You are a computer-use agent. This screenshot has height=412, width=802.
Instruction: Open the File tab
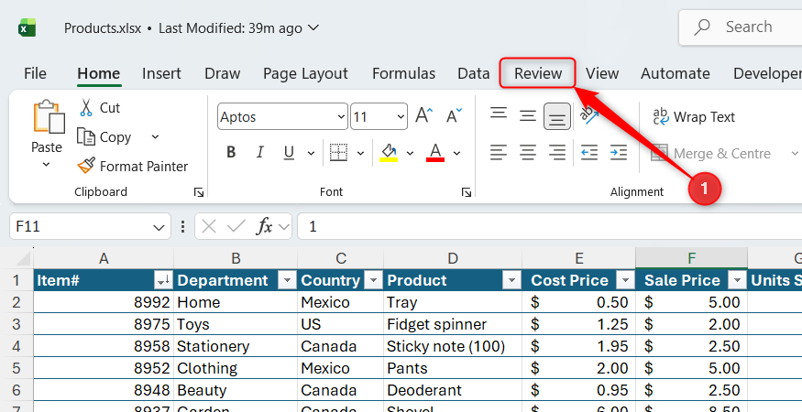coord(35,73)
